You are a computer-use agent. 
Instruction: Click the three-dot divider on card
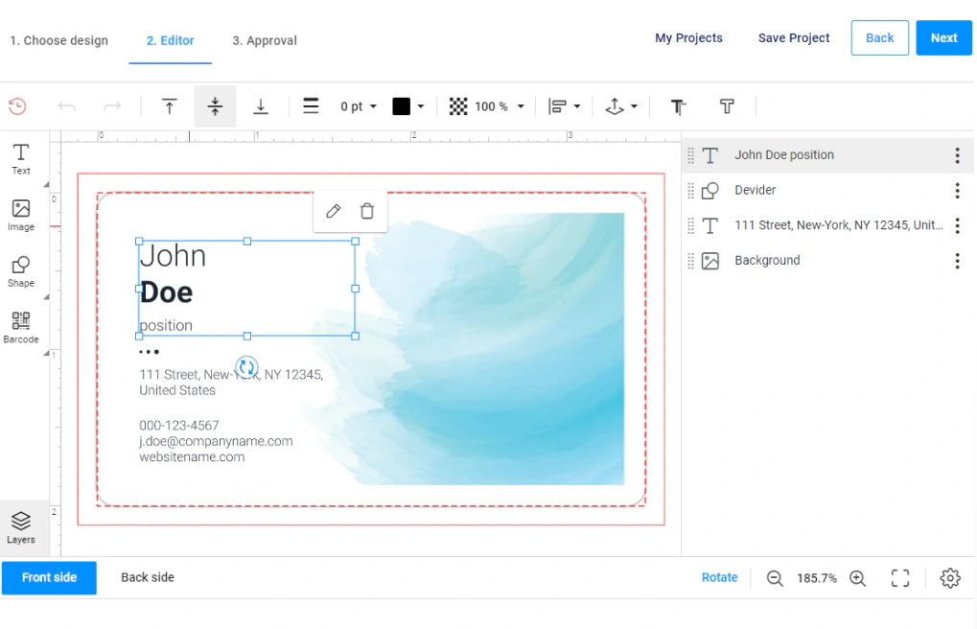pyautogui.click(x=149, y=352)
